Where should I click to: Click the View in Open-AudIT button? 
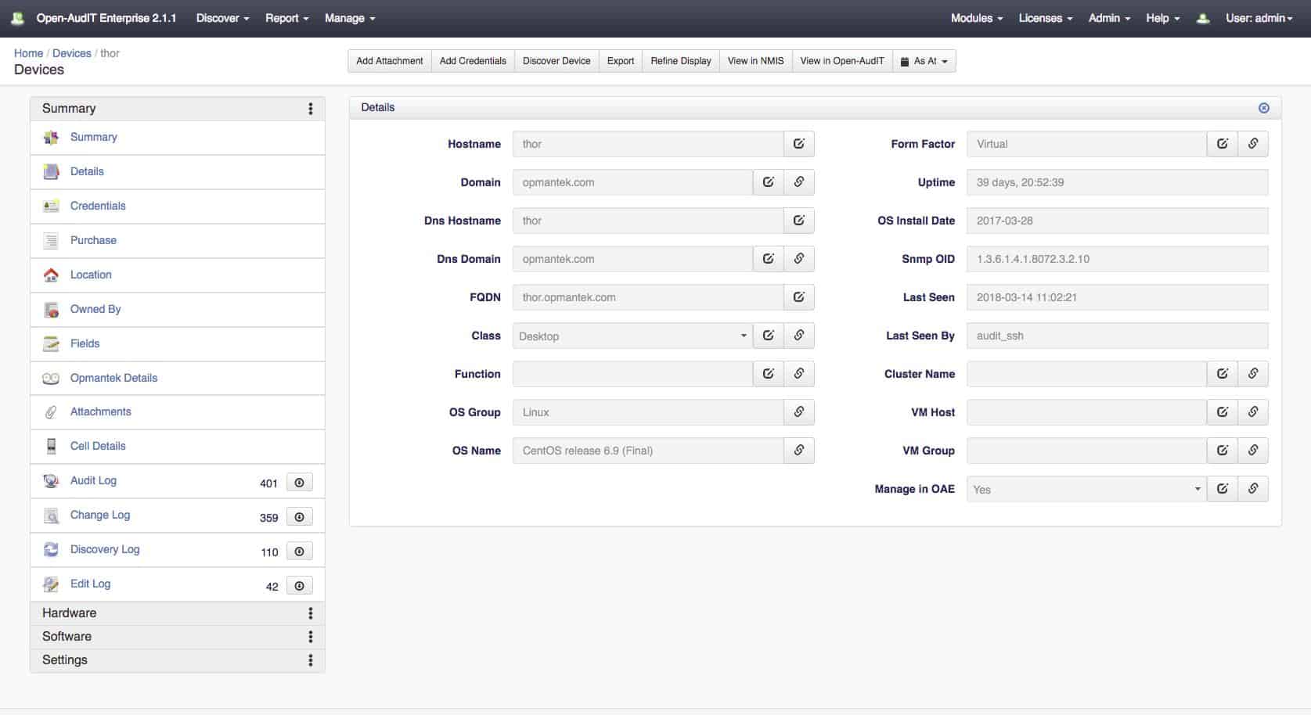coord(842,61)
